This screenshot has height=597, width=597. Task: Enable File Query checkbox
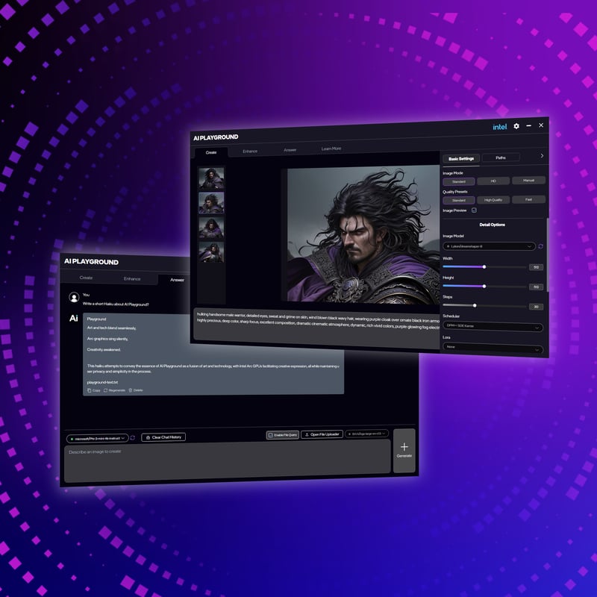270,434
